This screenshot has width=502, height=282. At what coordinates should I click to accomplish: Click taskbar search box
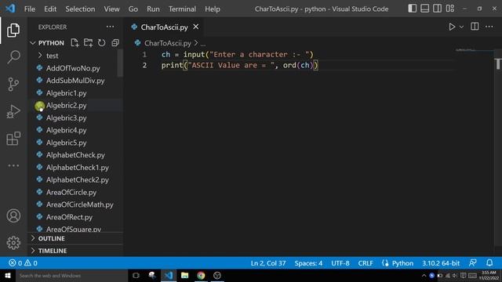point(71,276)
